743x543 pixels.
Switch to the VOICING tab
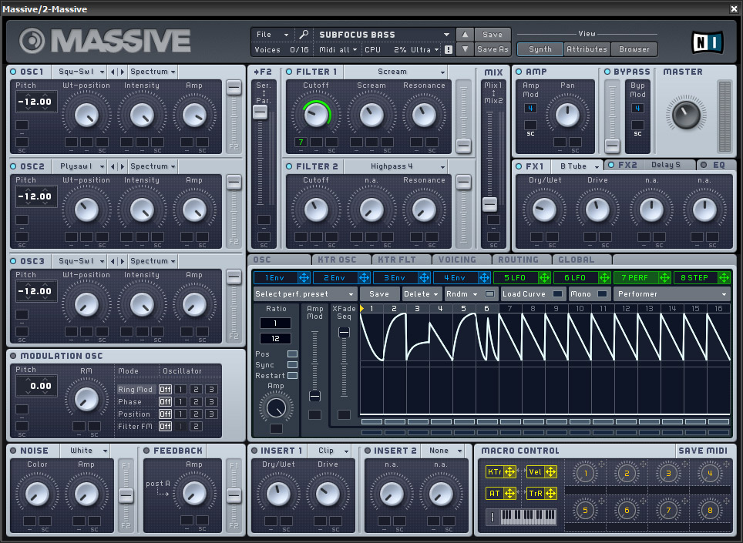(457, 260)
